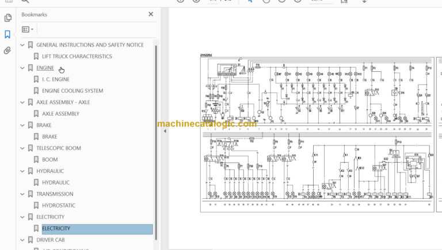Click bookmark icon beside HYDROSTATIC
442x250 pixels.
tap(36, 205)
